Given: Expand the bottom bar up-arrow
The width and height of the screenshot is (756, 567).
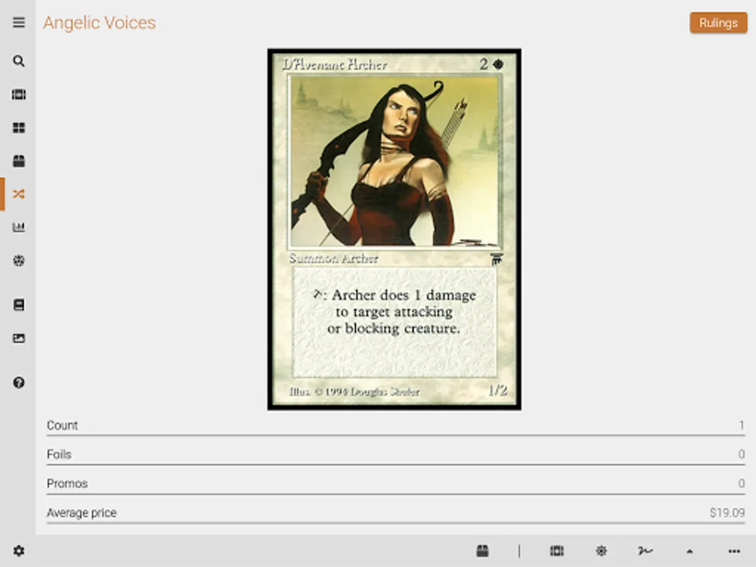Looking at the screenshot, I should (690, 551).
